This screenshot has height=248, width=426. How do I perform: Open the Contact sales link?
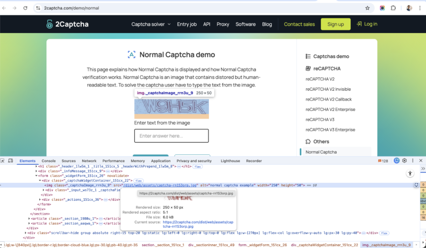[299, 24]
